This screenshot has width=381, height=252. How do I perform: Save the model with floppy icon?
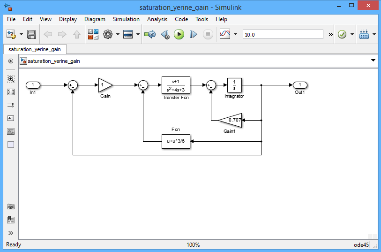31,34
